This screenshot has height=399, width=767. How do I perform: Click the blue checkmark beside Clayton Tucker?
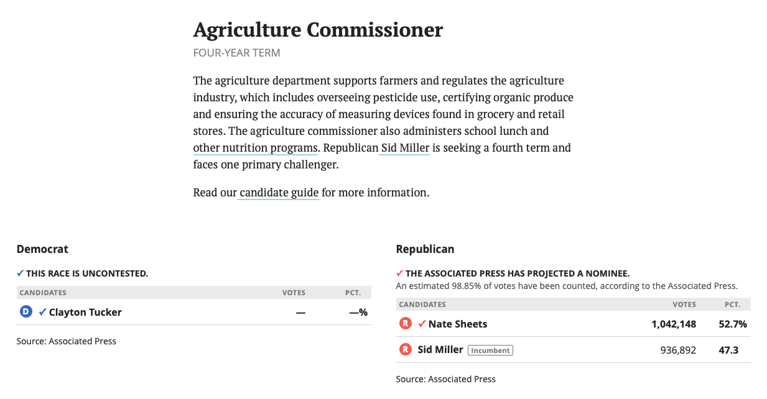point(42,312)
